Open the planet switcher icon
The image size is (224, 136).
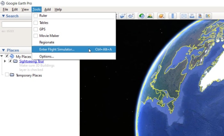pyautogui.click(x=161, y=16)
